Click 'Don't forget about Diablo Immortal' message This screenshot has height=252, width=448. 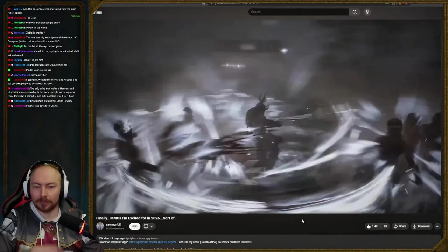coord(49,65)
